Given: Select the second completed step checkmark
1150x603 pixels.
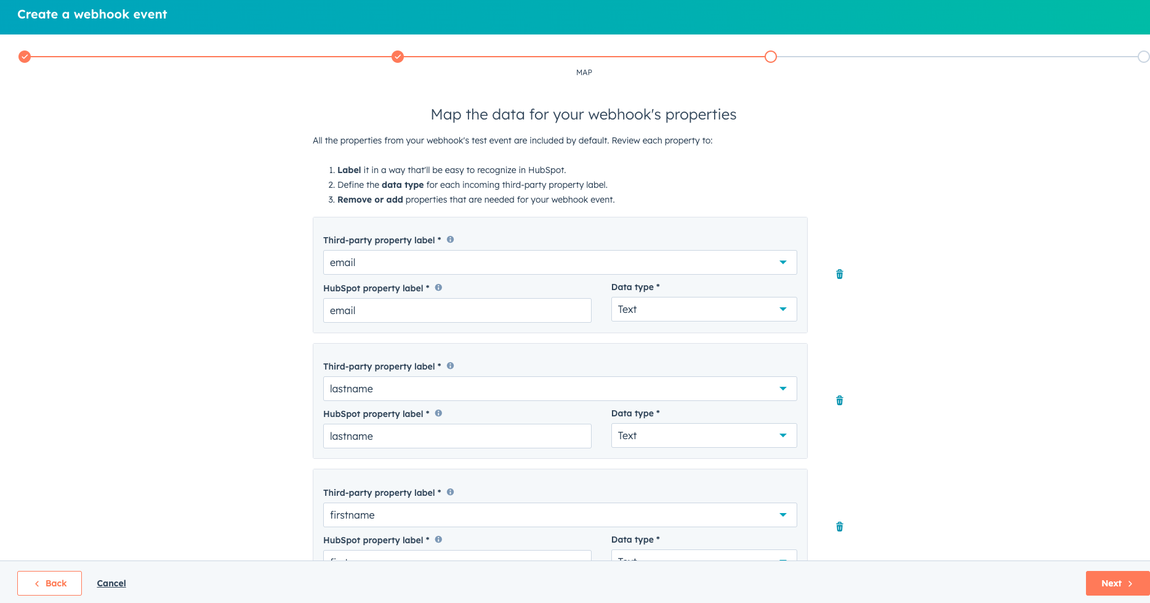Looking at the screenshot, I should coord(398,57).
